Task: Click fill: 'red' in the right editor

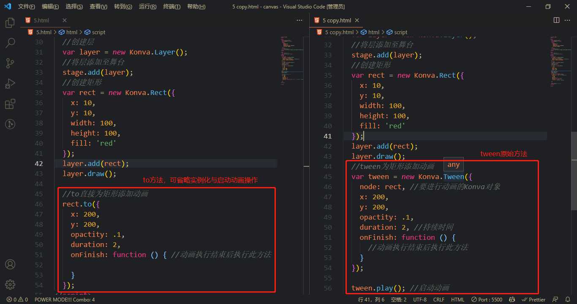Action: 383,126
